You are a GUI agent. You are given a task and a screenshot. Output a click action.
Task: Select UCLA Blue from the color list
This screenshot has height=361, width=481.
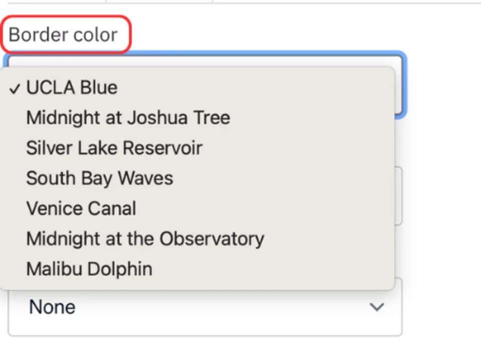tap(72, 88)
